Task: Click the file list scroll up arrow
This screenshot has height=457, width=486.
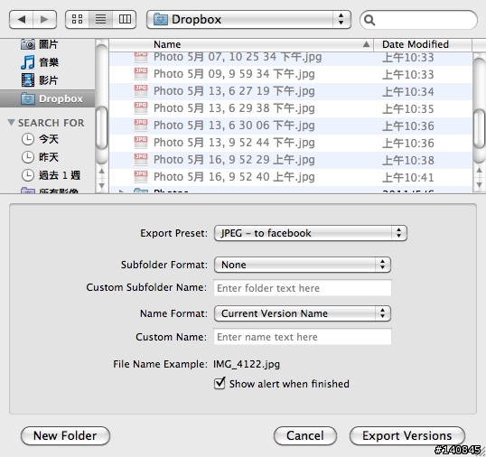Action: pos(479,171)
